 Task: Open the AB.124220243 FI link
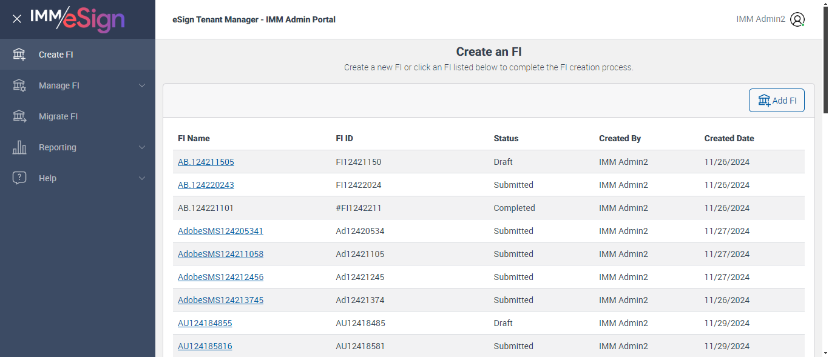click(206, 185)
